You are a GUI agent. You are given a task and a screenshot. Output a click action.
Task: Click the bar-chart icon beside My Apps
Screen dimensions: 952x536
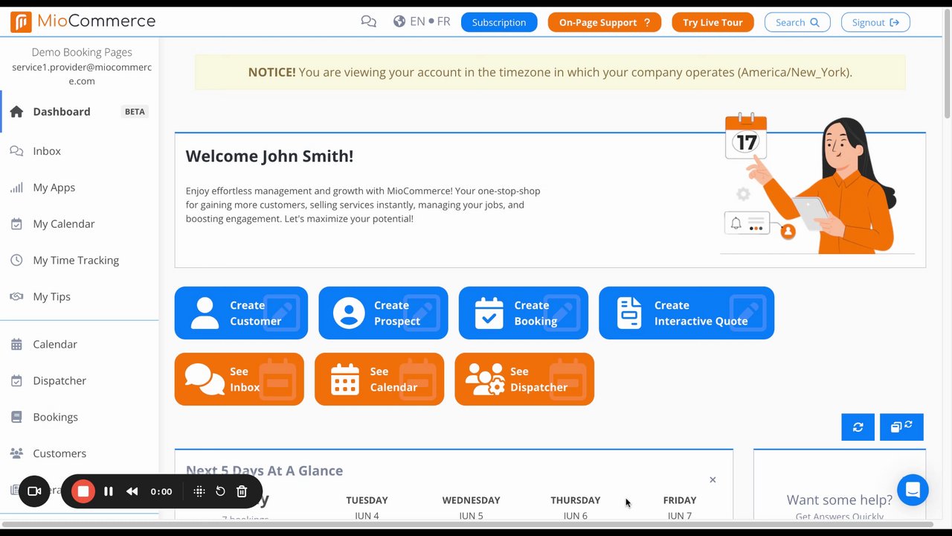16,188
